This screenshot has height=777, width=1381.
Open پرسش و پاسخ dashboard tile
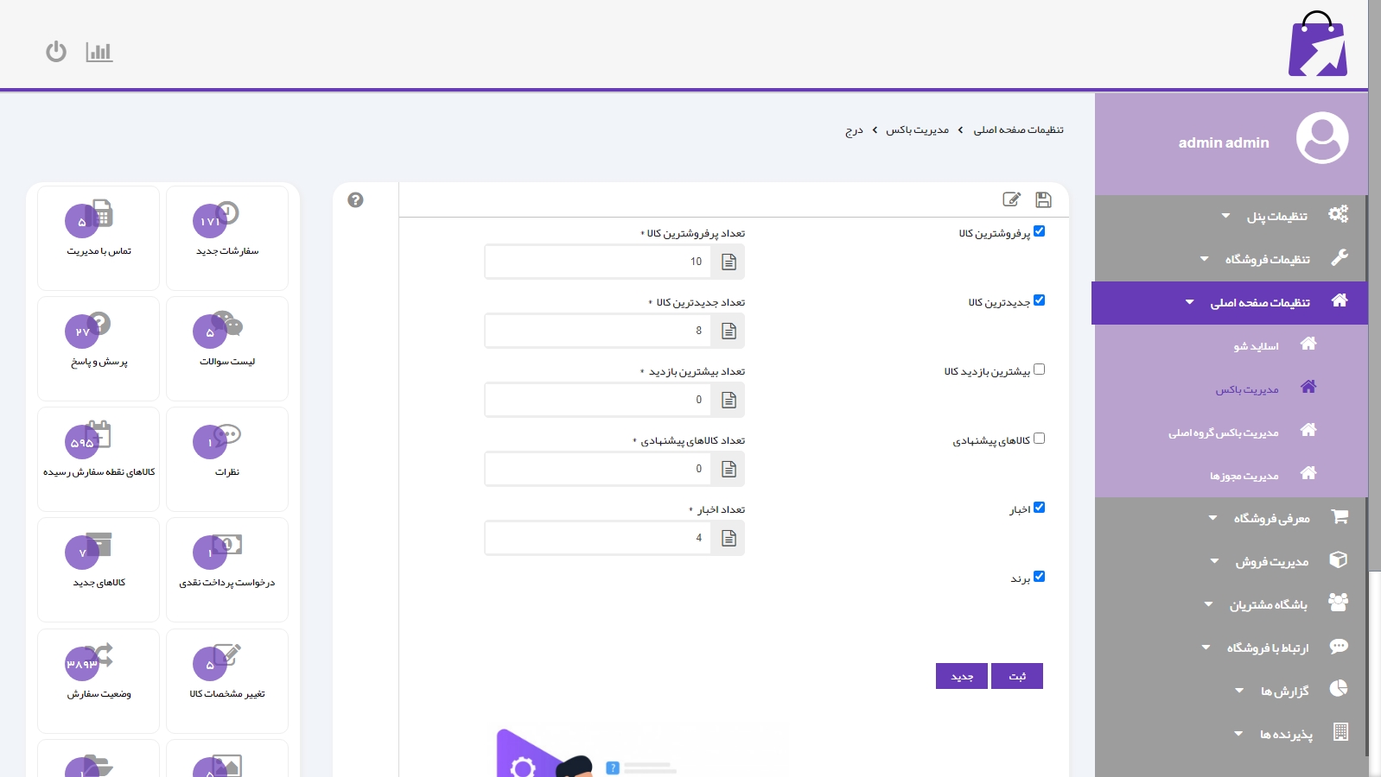[x=99, y=349]
